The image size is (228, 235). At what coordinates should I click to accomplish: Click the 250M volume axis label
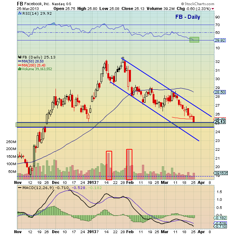pos(11,142)
